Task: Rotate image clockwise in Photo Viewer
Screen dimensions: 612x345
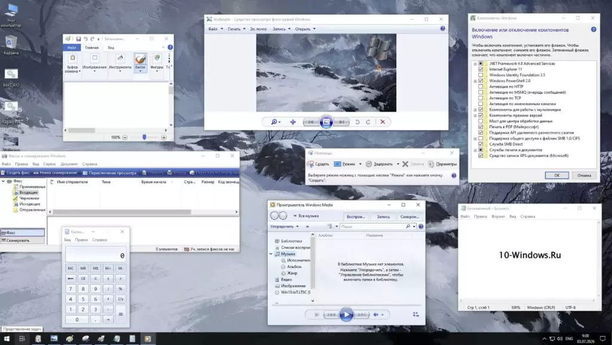Action: point(368,122)
